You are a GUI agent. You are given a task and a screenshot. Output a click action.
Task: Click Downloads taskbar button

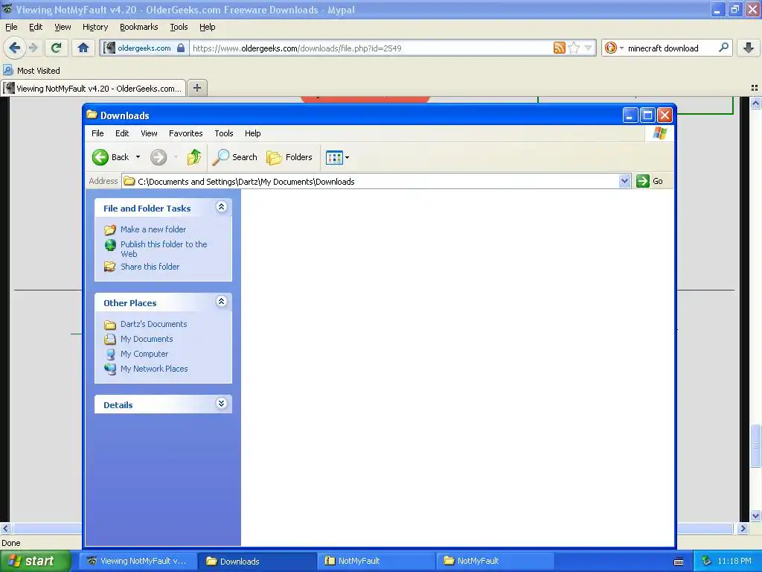coord(257,561)
